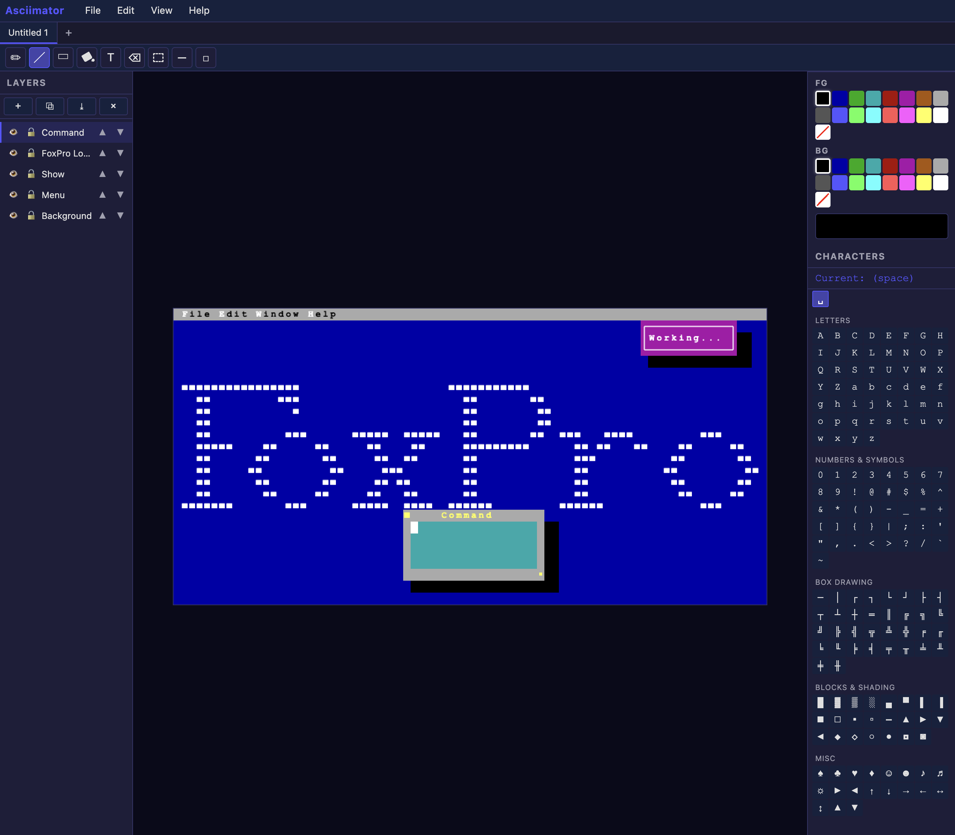The height and width of the screenshot is (835, 955).
Task: Move Menu layer up
Action: pos(103,195)
